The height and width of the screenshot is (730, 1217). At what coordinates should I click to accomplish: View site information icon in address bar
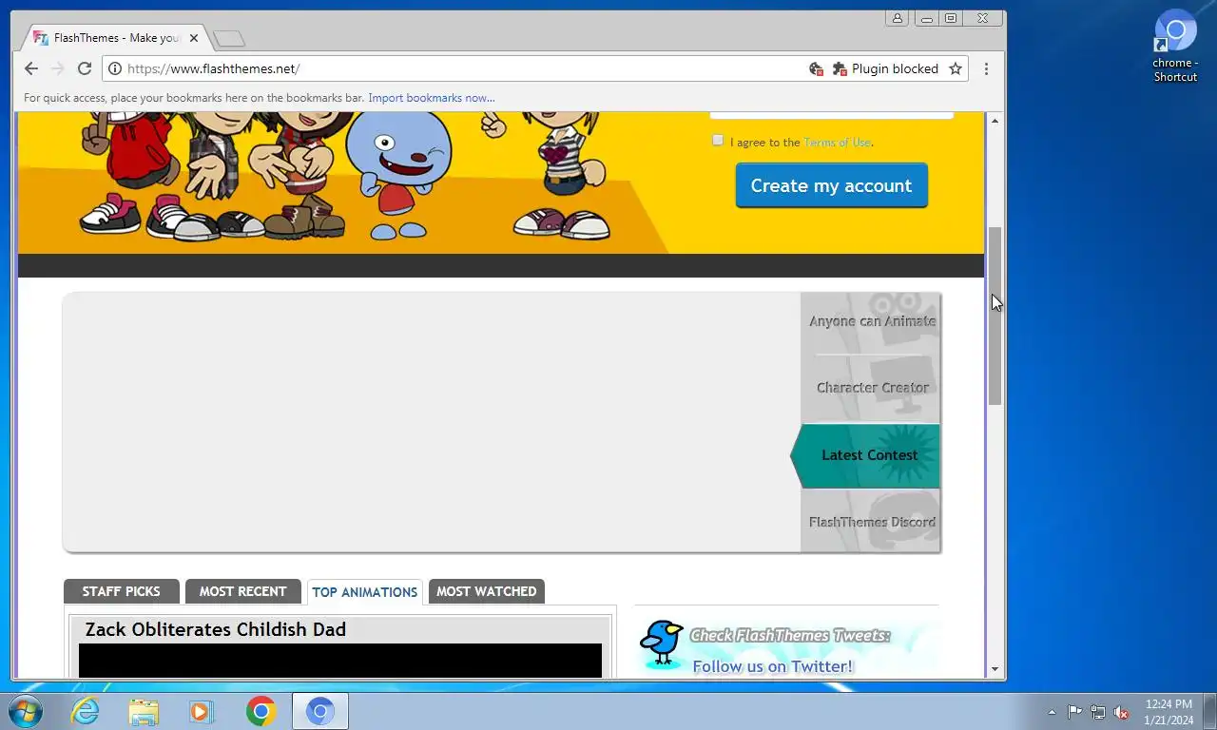pyautogui.click(x=115, y=68)
